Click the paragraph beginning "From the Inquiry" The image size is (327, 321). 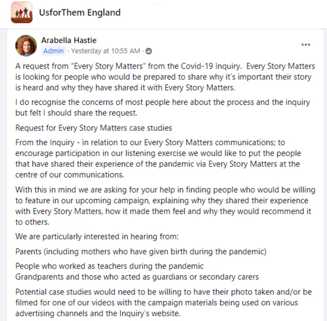pos(158,159)
